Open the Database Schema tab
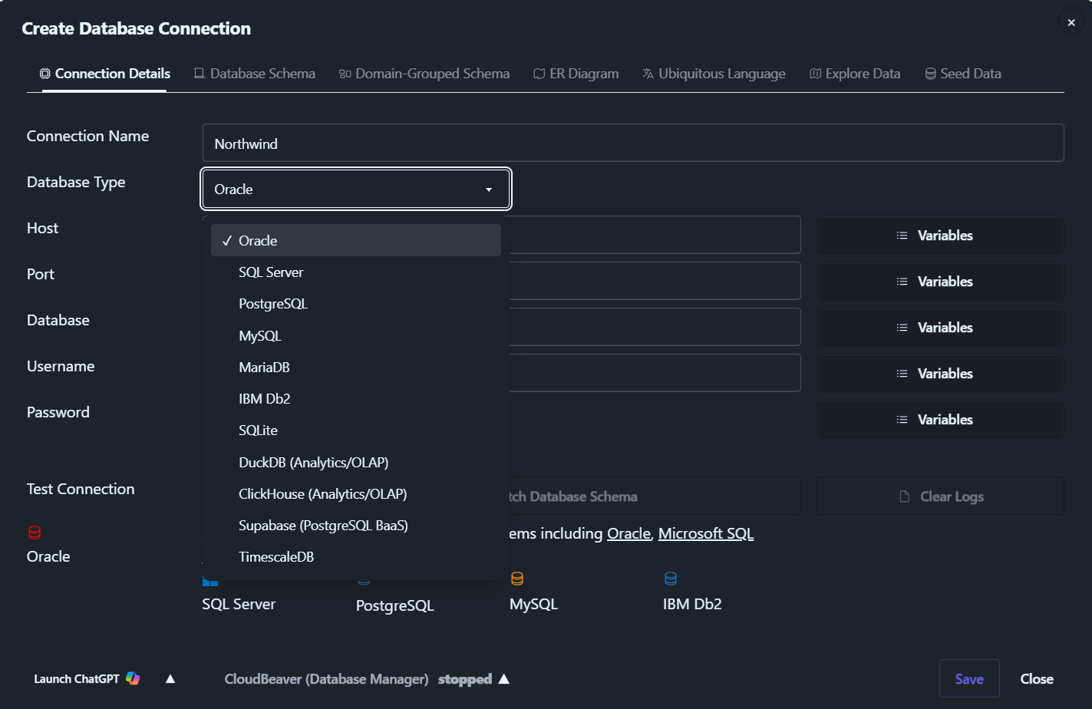The height and width of the screenshot is (709, 1092). [x=254, y=74]
